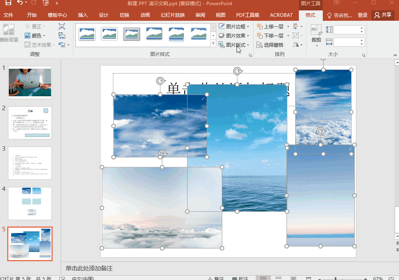Toggle the 批注 comments pane in status bar

click(x=240, y=278)
